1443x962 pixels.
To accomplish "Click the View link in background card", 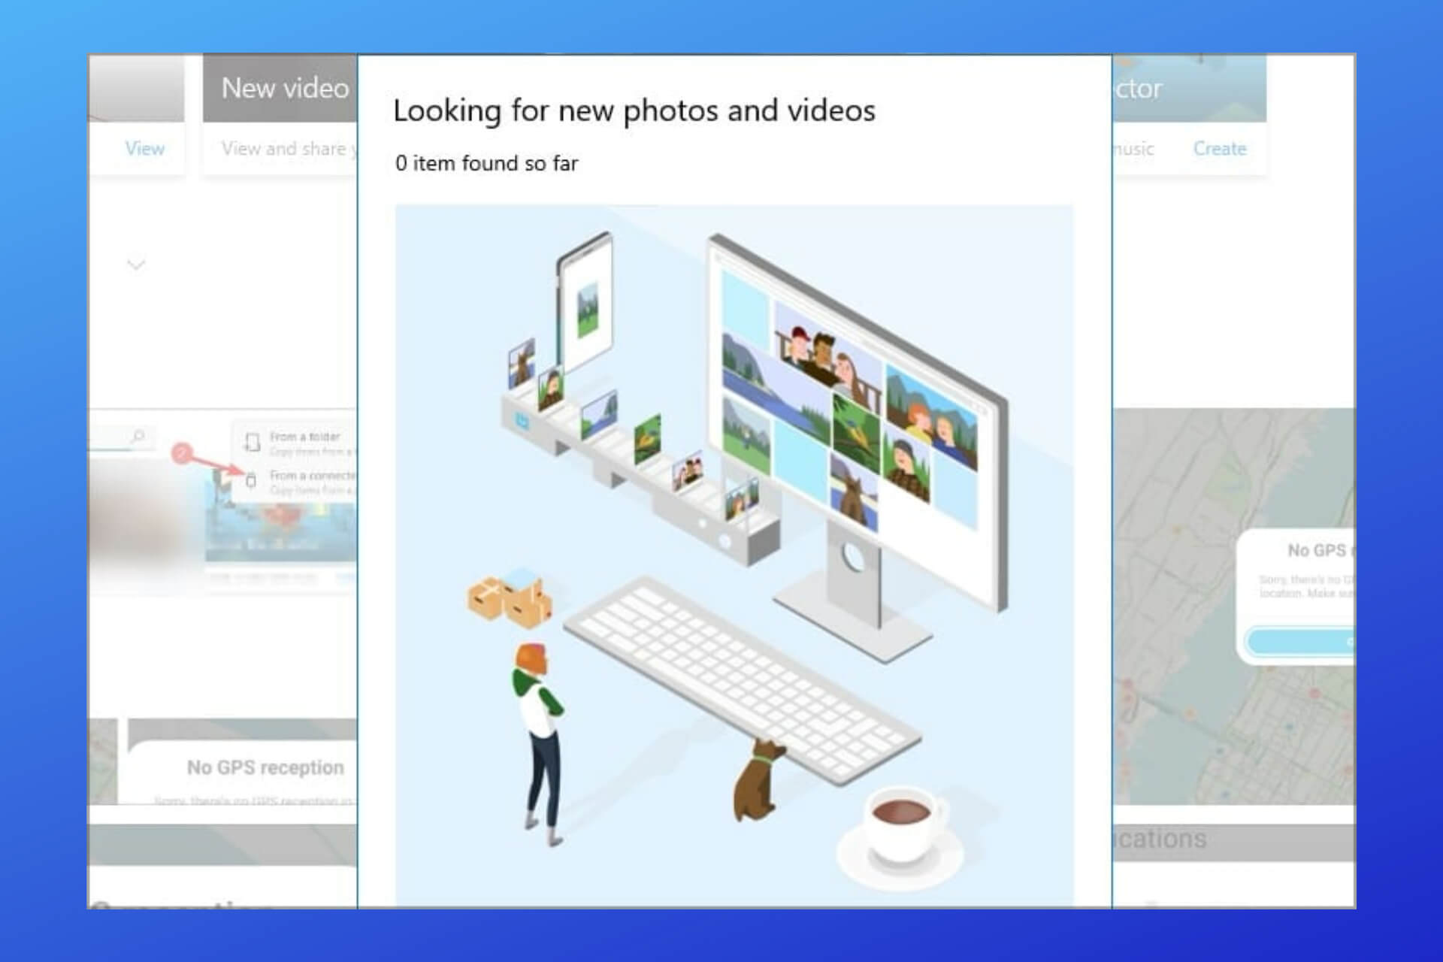I will coord(144,148).
